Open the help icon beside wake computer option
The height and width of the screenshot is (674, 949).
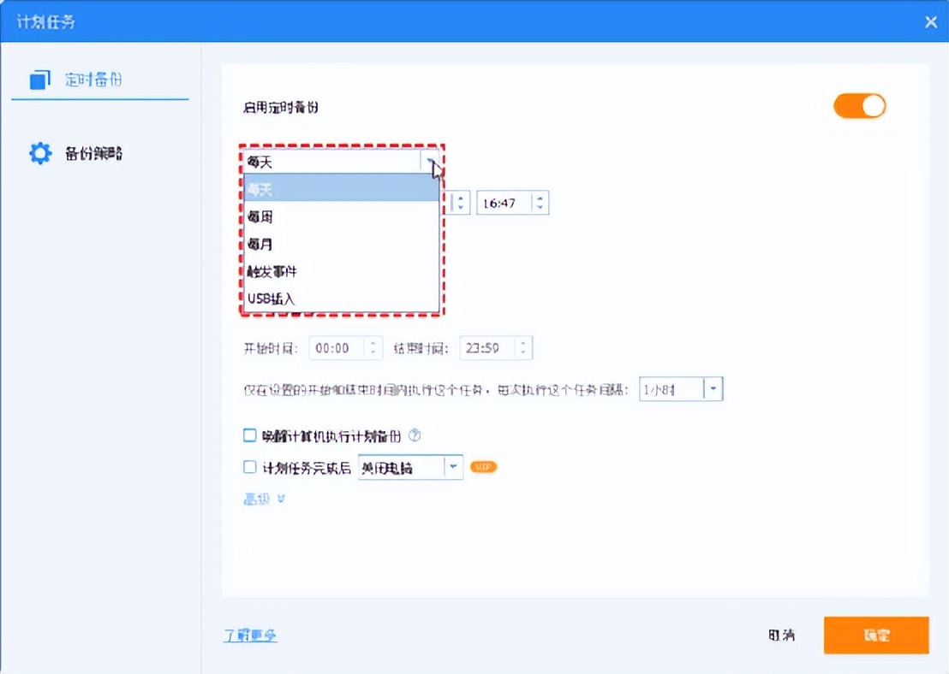click(x=415, y=435)
